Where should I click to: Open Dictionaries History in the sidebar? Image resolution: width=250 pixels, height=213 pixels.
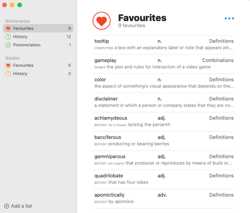point(20,37)
